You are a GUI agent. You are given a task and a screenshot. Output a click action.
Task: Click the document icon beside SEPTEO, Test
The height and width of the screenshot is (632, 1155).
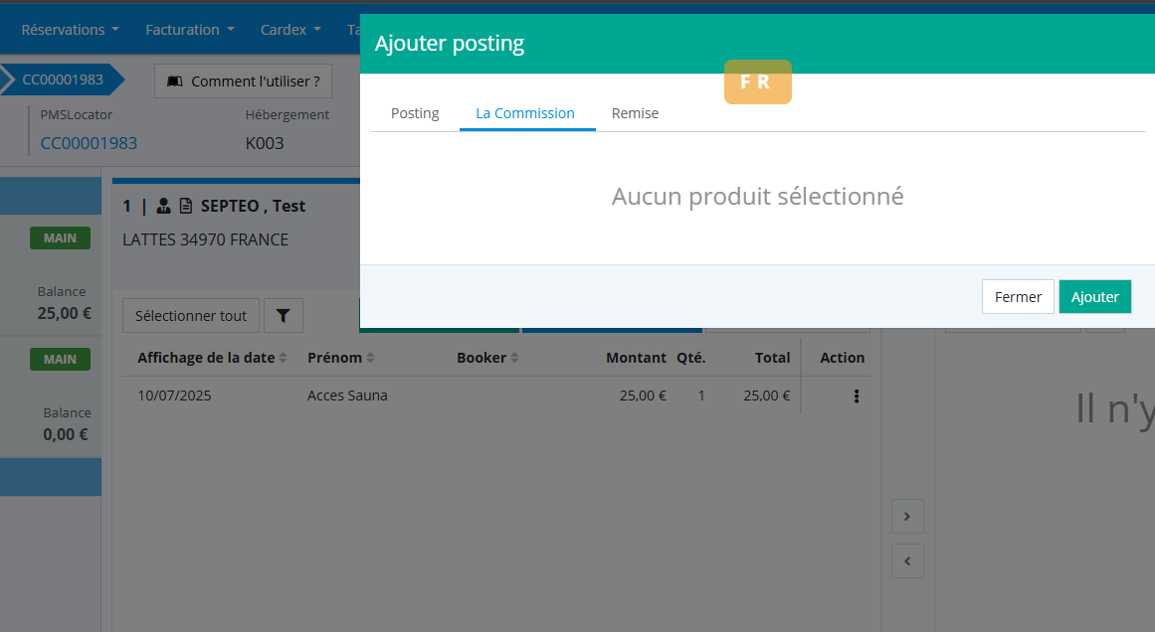[186, 207]
